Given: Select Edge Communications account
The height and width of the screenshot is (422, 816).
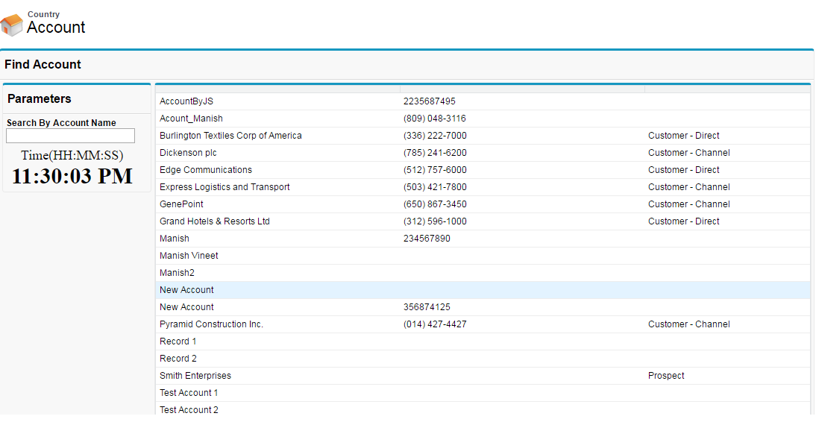Looking at the screenshot, I should pos(206,170).
